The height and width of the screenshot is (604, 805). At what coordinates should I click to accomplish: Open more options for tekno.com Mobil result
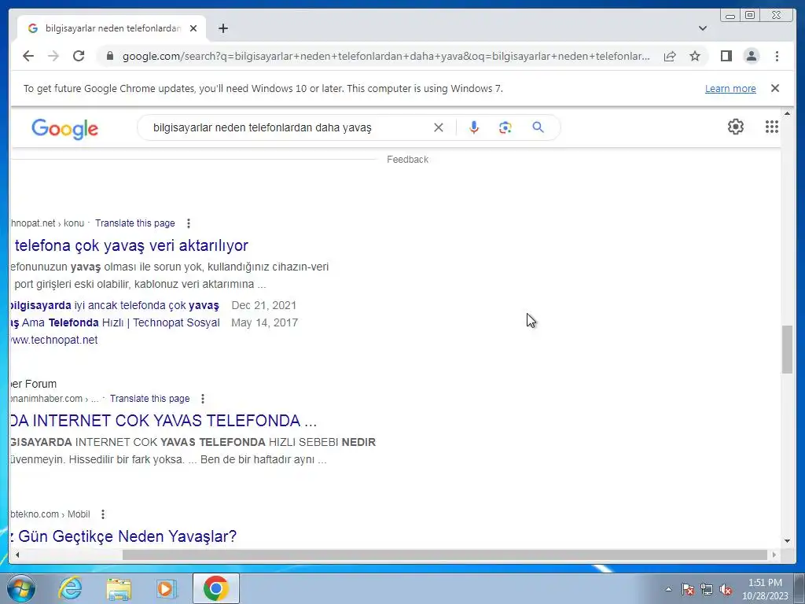[103, 514]
